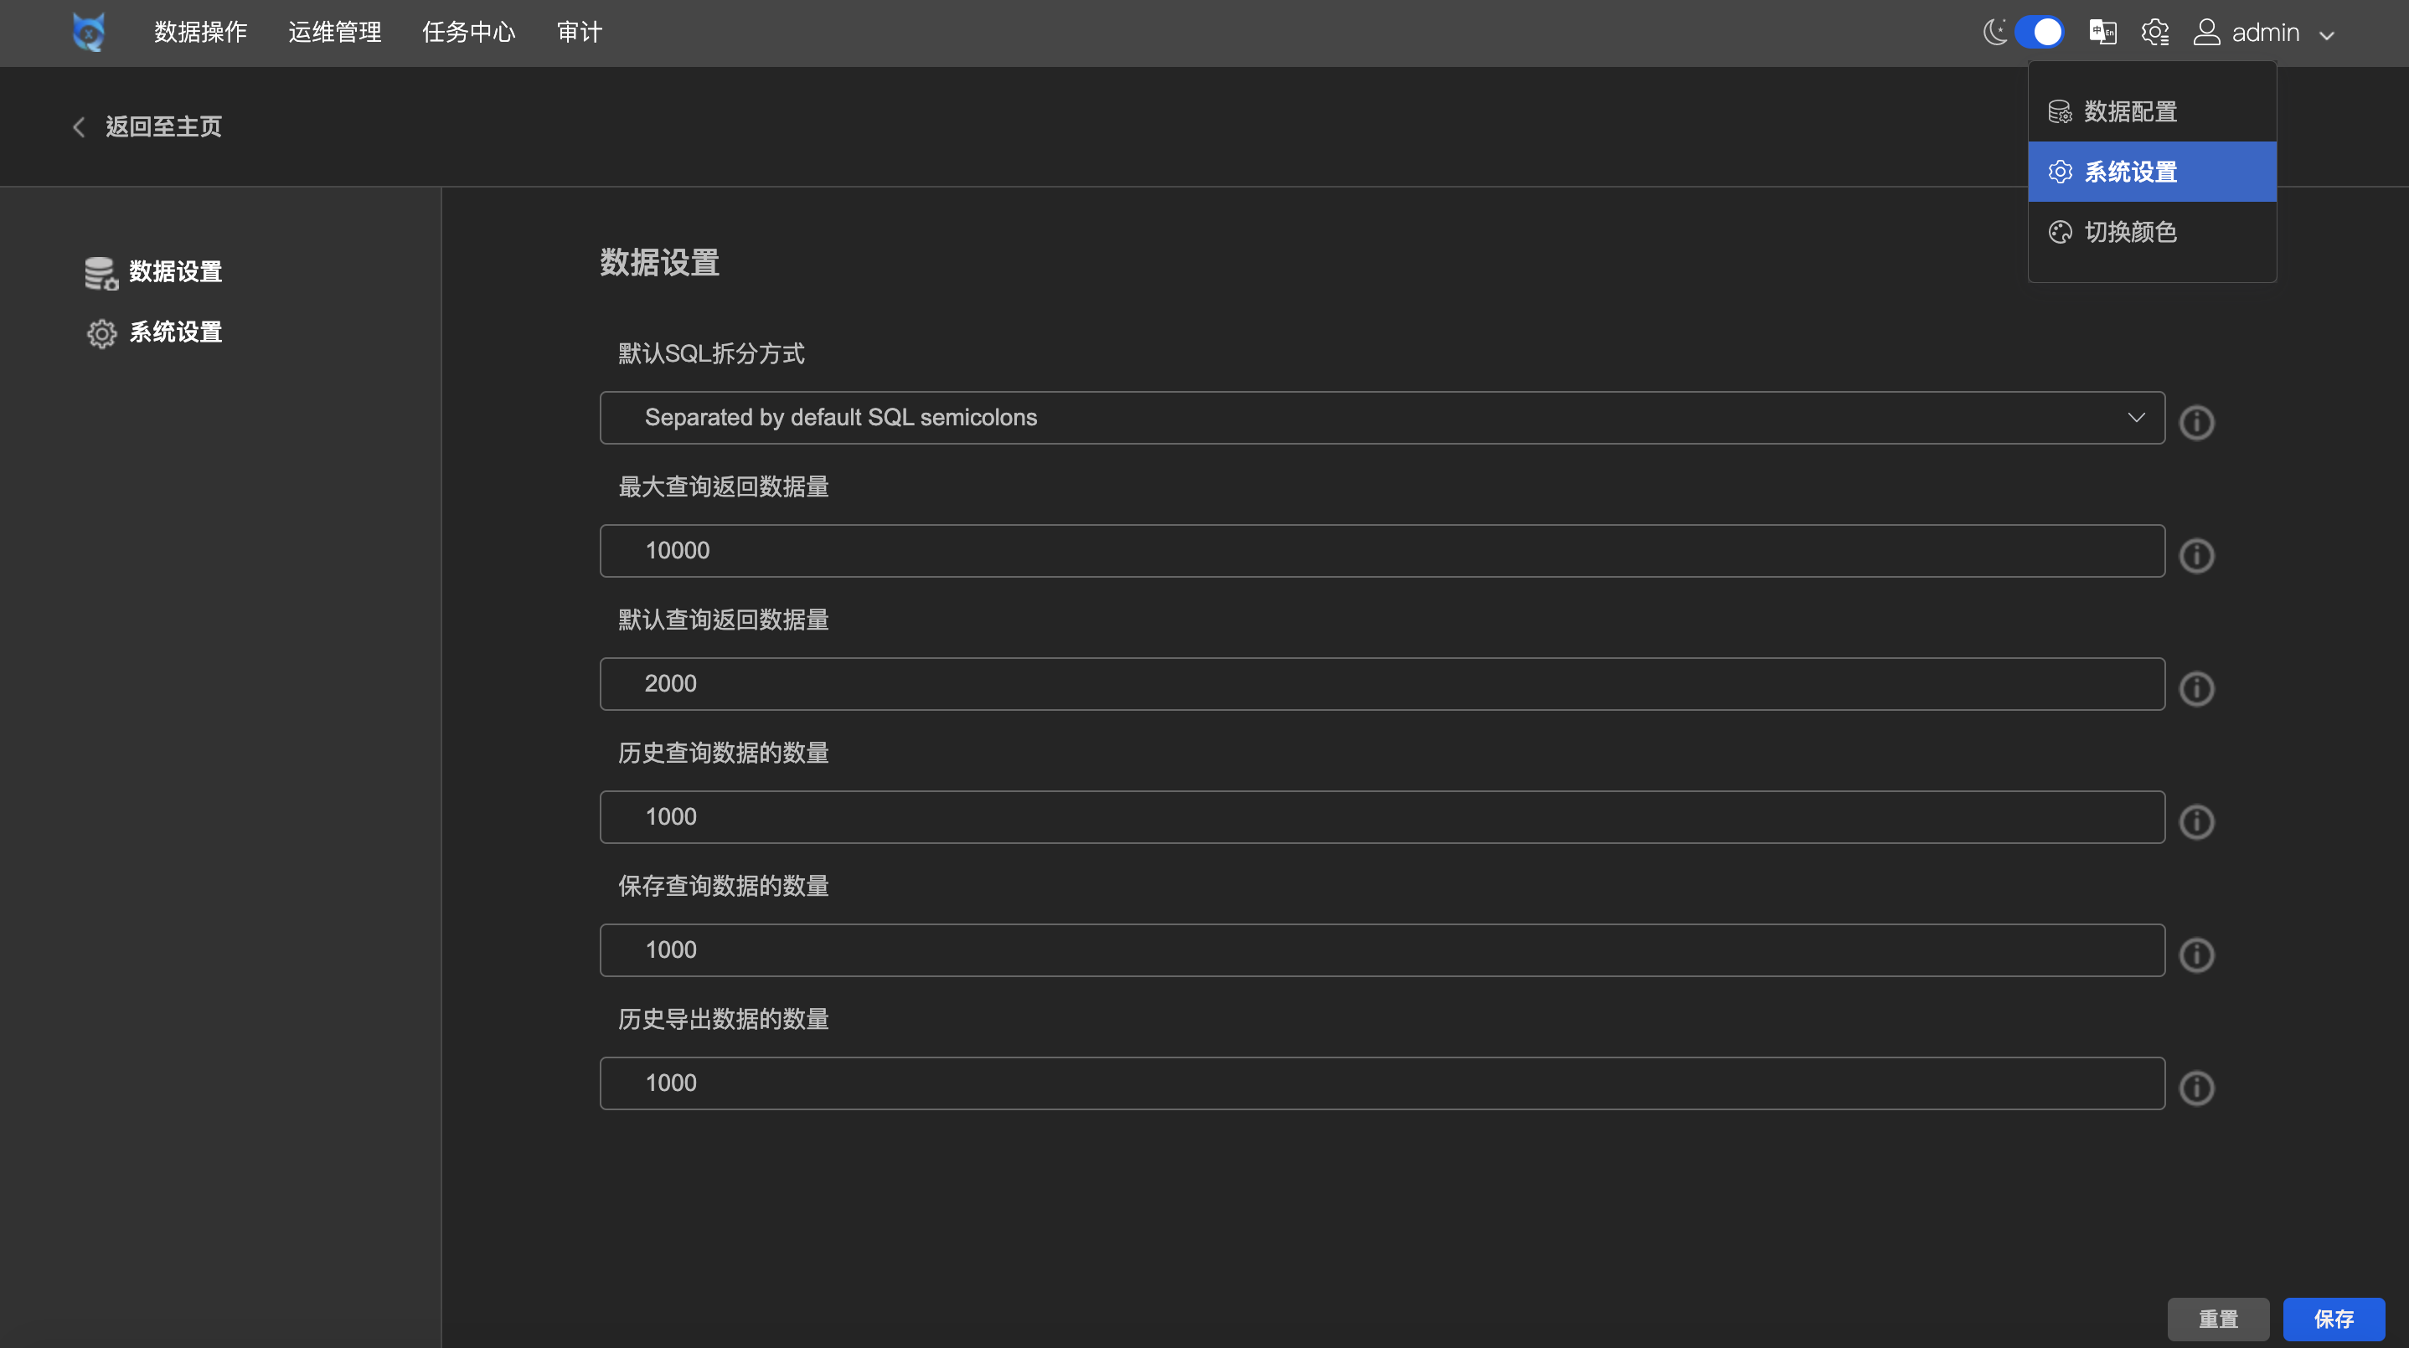Click the 数据设置 page heading

click(x=659, y=263)
